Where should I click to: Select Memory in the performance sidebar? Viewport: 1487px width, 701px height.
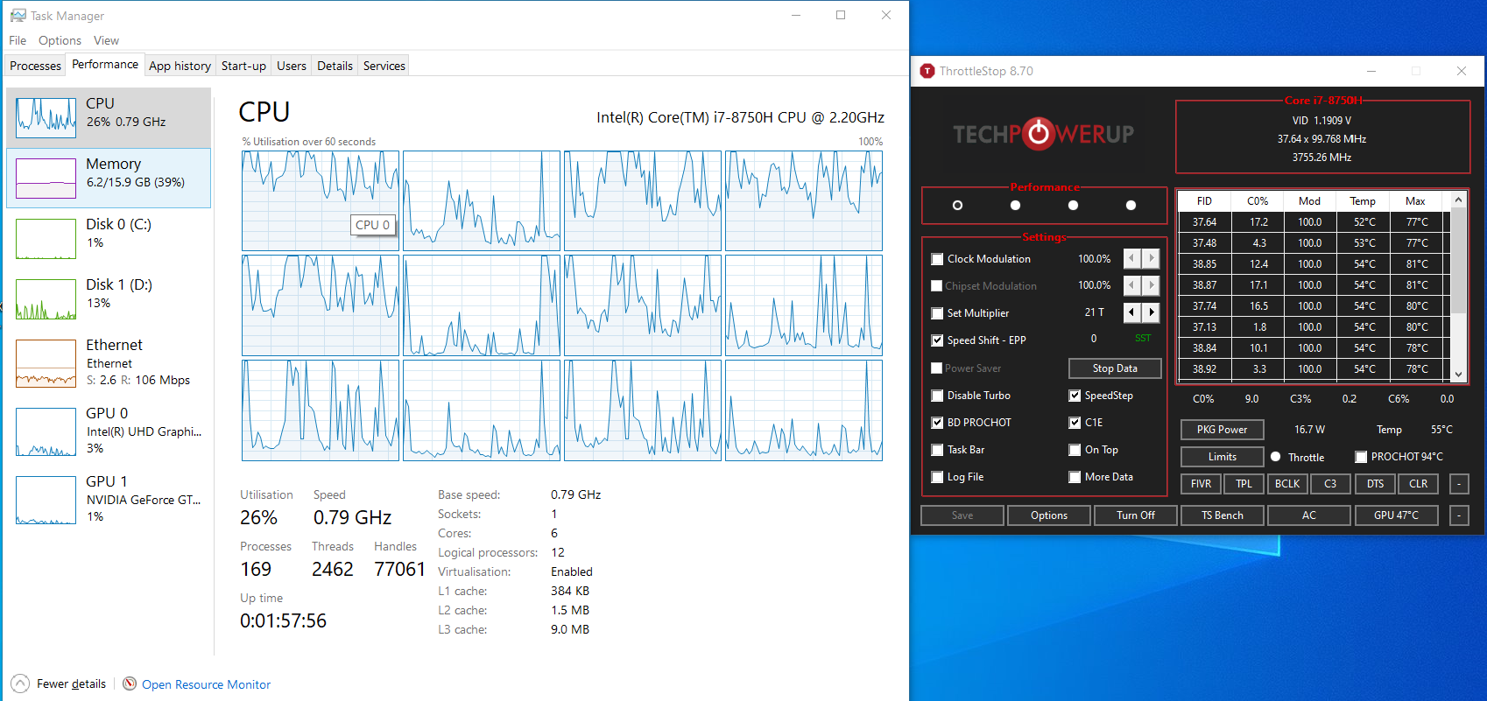click(x=109, y=178)
